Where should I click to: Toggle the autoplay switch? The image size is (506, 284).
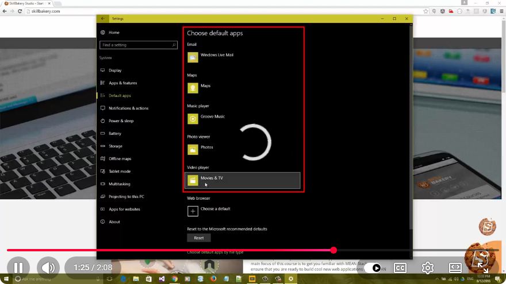pyautogui.click(x=374, y=268)
